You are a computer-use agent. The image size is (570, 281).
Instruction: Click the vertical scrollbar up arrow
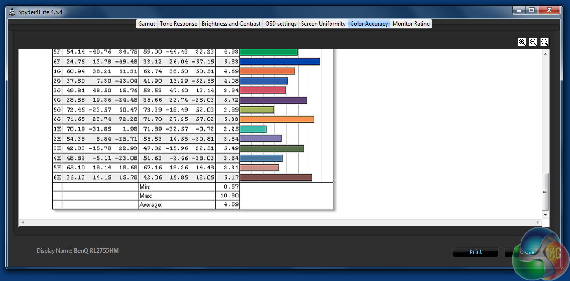[x=546, y=53]
